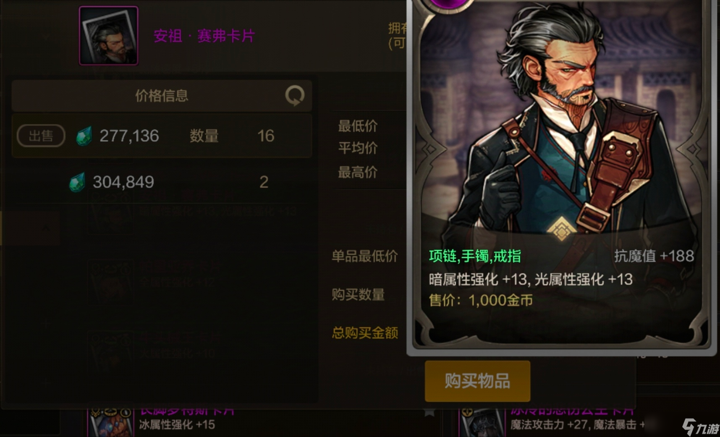Click the purple orb atop the card
The width and height of the screenshot is (720, 437).
click(x=450, y=4)
